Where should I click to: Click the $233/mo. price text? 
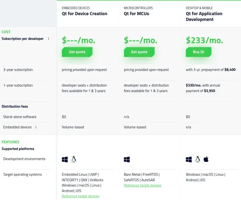204,40
